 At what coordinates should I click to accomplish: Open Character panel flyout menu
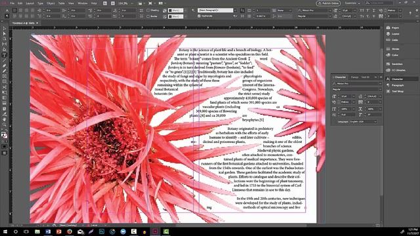(381, 77)
